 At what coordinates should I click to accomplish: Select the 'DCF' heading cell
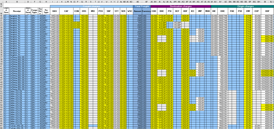(x=177, y=11)
